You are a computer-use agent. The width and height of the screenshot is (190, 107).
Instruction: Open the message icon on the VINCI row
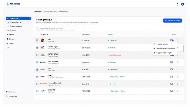[x=172, y=69]
